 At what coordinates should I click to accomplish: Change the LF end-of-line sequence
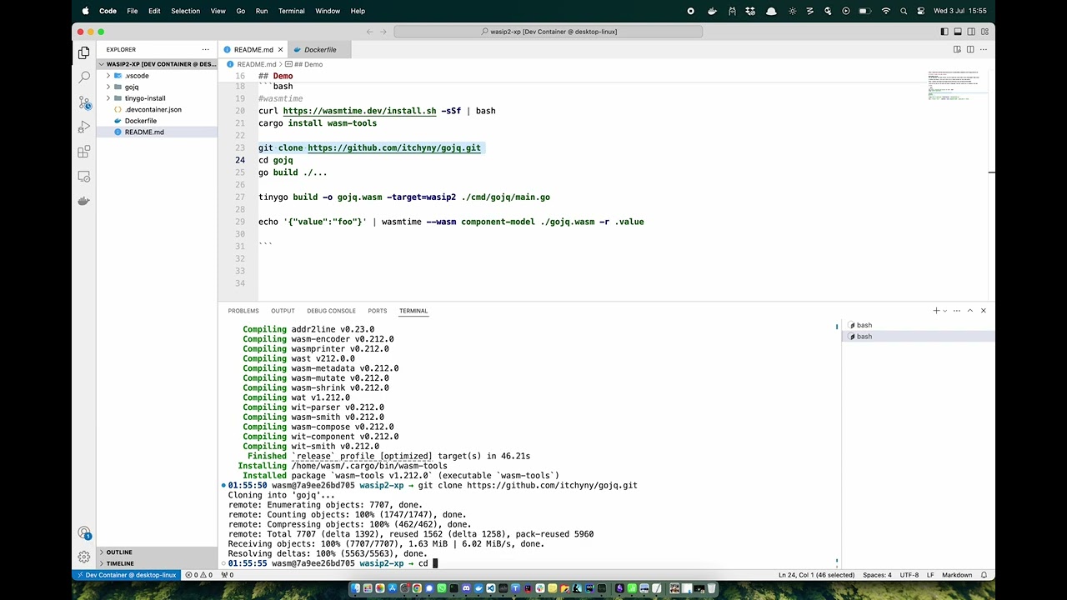coord(930,575)
